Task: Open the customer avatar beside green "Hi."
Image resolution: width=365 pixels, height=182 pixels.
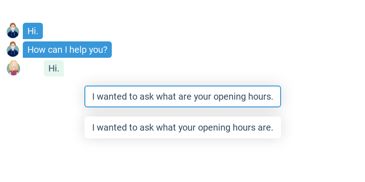Action: 14,68
